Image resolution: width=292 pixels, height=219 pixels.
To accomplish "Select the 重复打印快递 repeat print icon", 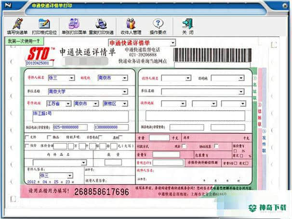I will (101, 26).
